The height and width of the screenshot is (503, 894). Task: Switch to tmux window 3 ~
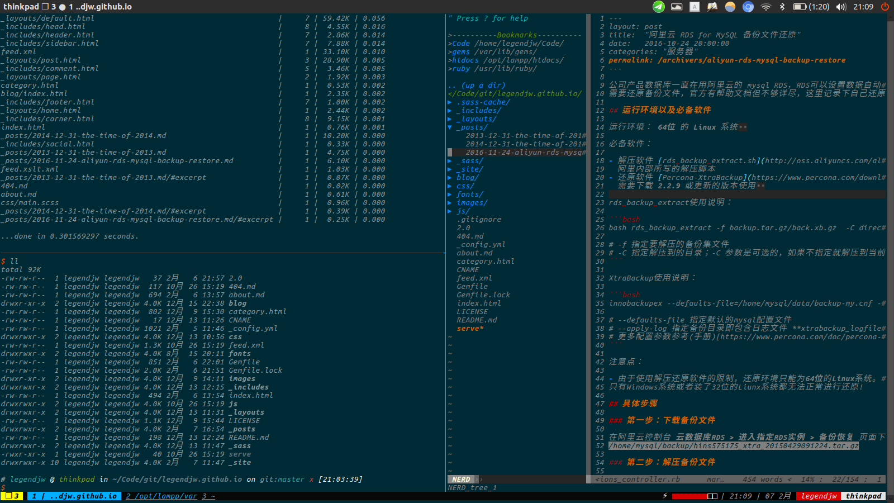coord(208,496)
